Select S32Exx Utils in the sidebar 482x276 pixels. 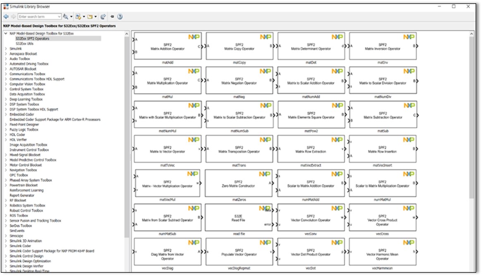pos(25,45)
